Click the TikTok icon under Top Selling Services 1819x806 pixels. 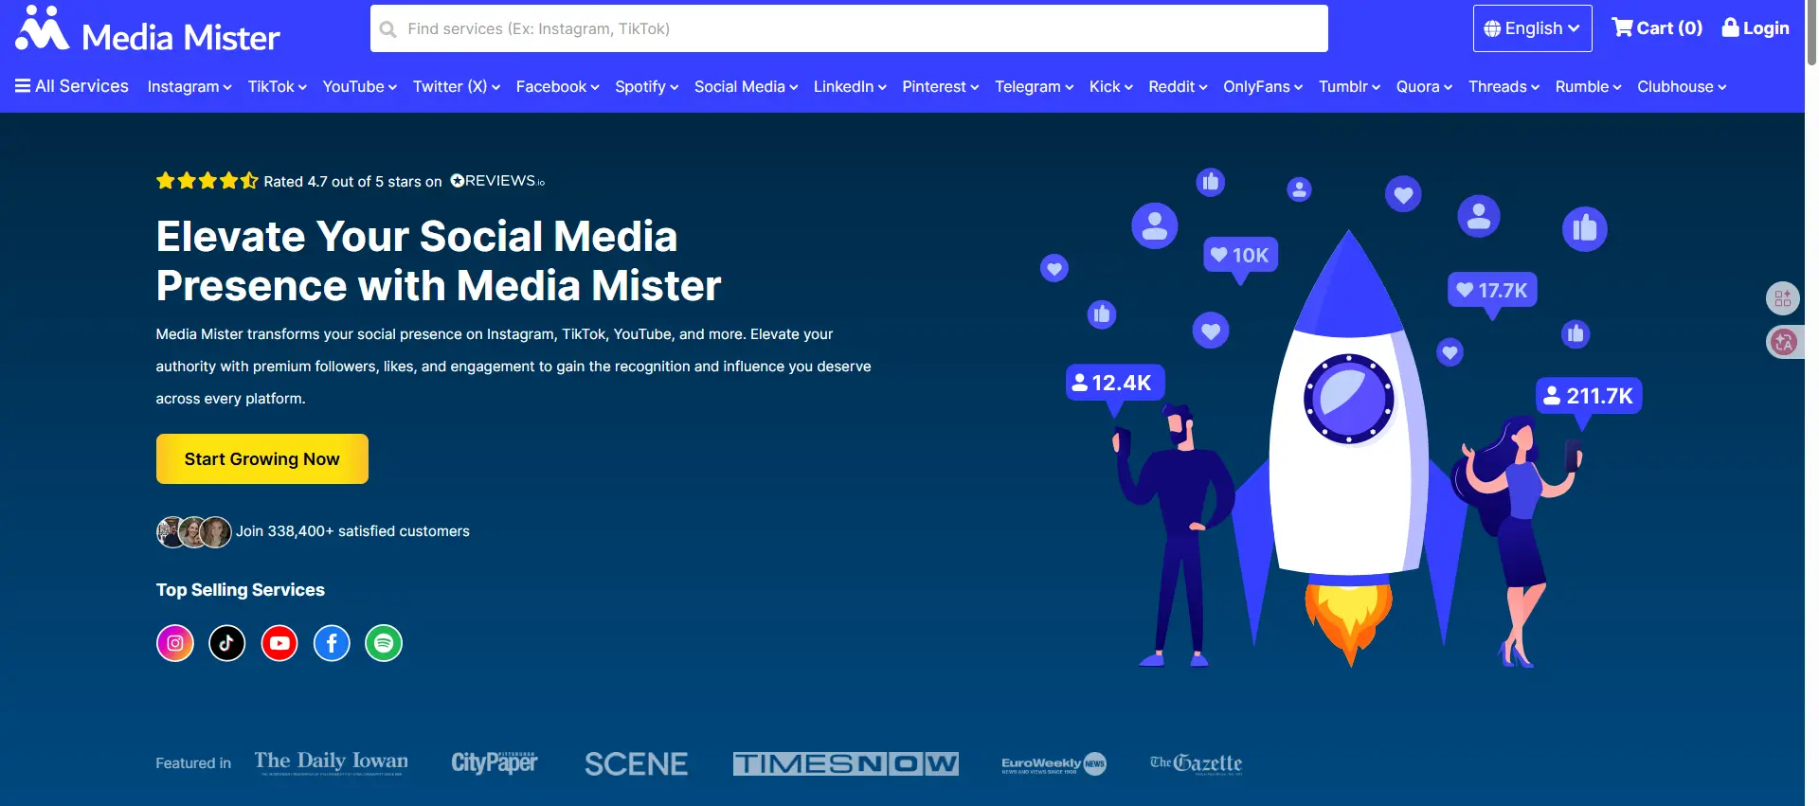click(x=227, y=643)
